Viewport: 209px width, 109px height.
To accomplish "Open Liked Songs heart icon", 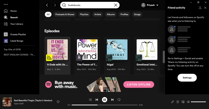I will pyautogui.click(x=6, y=41).
